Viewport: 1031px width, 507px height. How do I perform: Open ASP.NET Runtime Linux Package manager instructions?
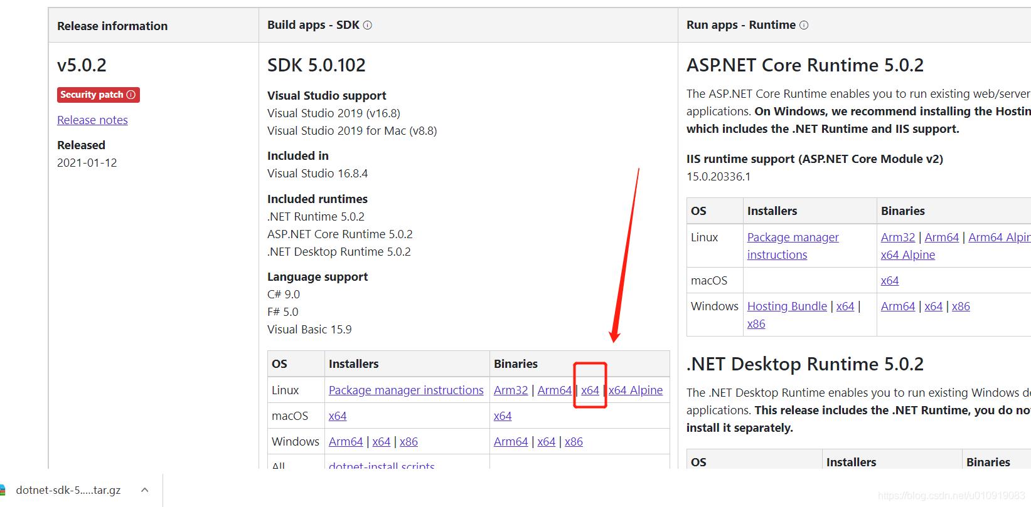(x=793, y=246)
